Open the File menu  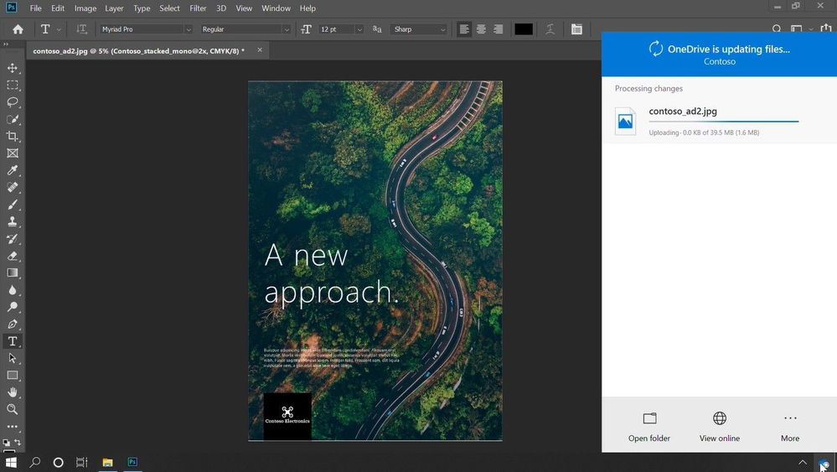pyautogui.click(x=36, y=8)
